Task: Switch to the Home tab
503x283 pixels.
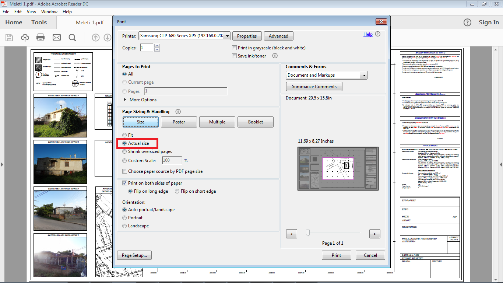Action: (x=14, y=22)
